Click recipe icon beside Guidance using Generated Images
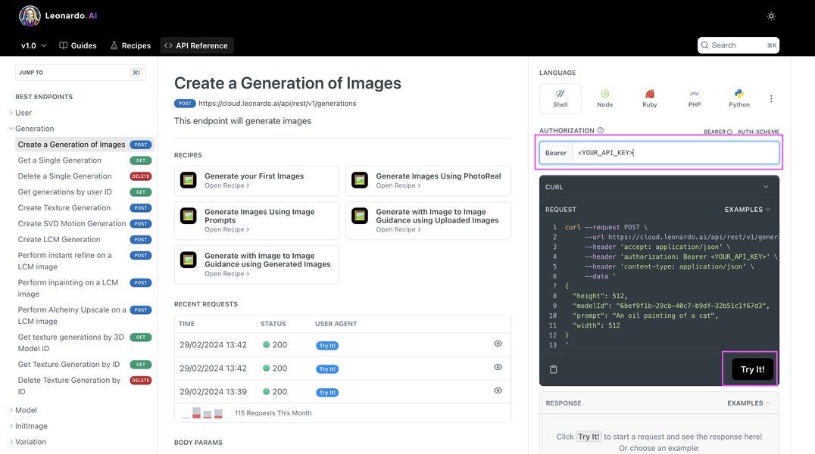 188,260
